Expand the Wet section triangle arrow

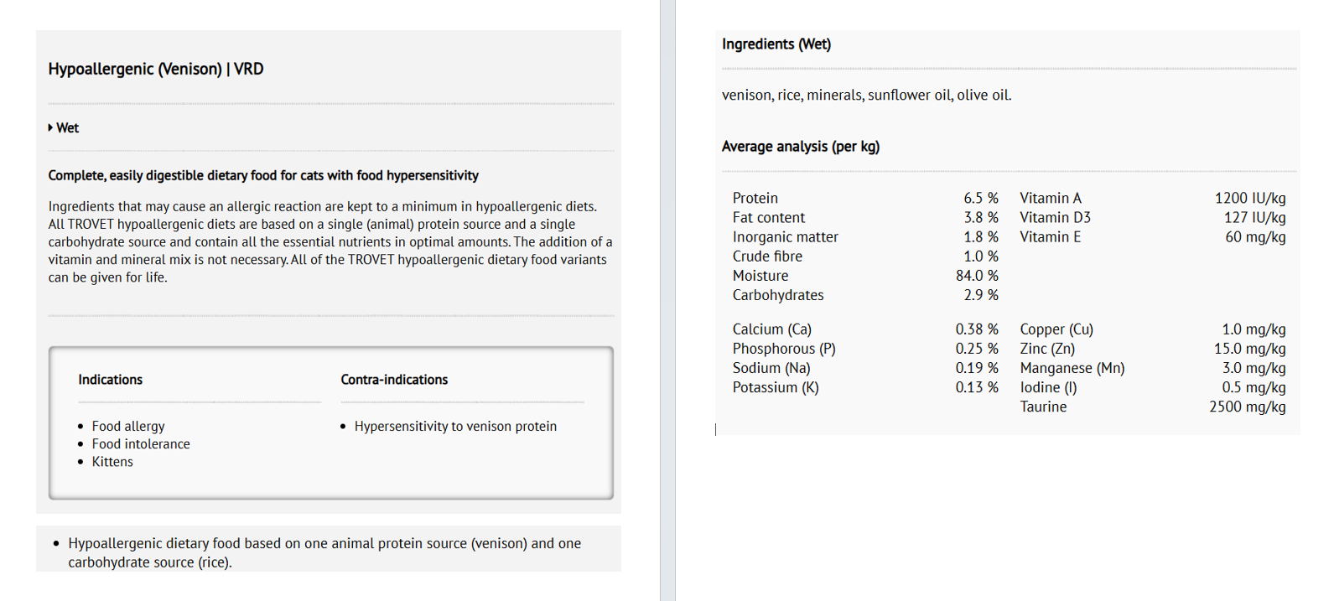pyautogui.click(x=51, y=128)
